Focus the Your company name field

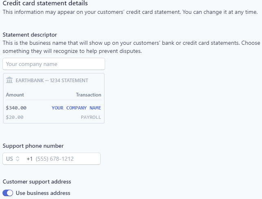(54, 64)
